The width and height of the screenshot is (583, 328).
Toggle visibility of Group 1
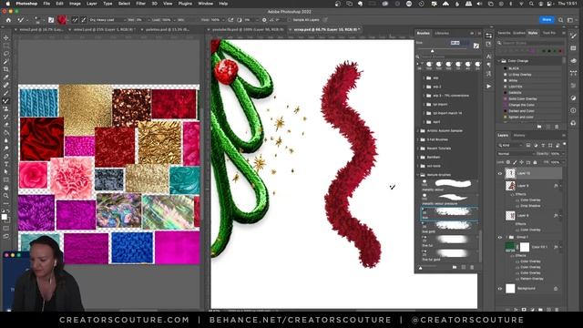click(x=500, y=237)
